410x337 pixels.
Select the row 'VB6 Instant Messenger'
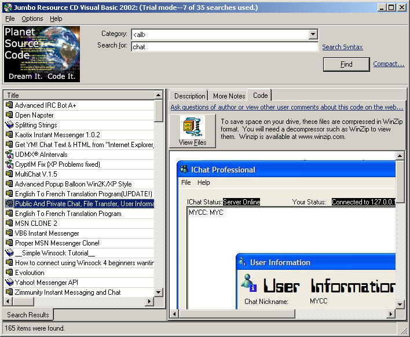[79, 233]
